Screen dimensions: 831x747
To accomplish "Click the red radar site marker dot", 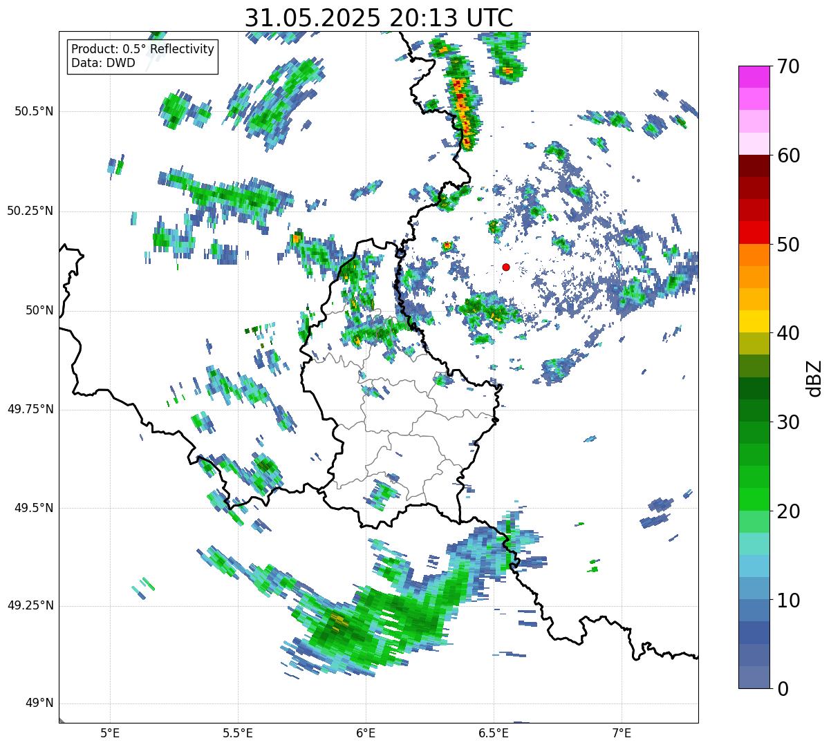I will point(506,267).
